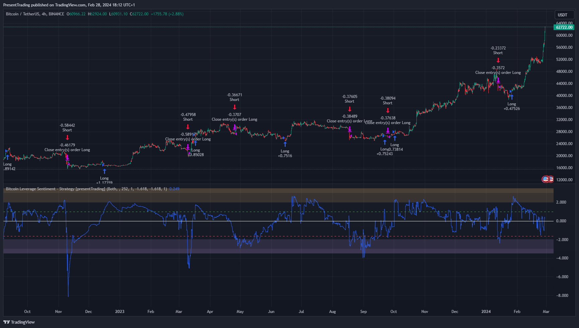This screenshot has width=579, height=328.
Task: Click the close value C62722.00
Action: pos(139,14)
